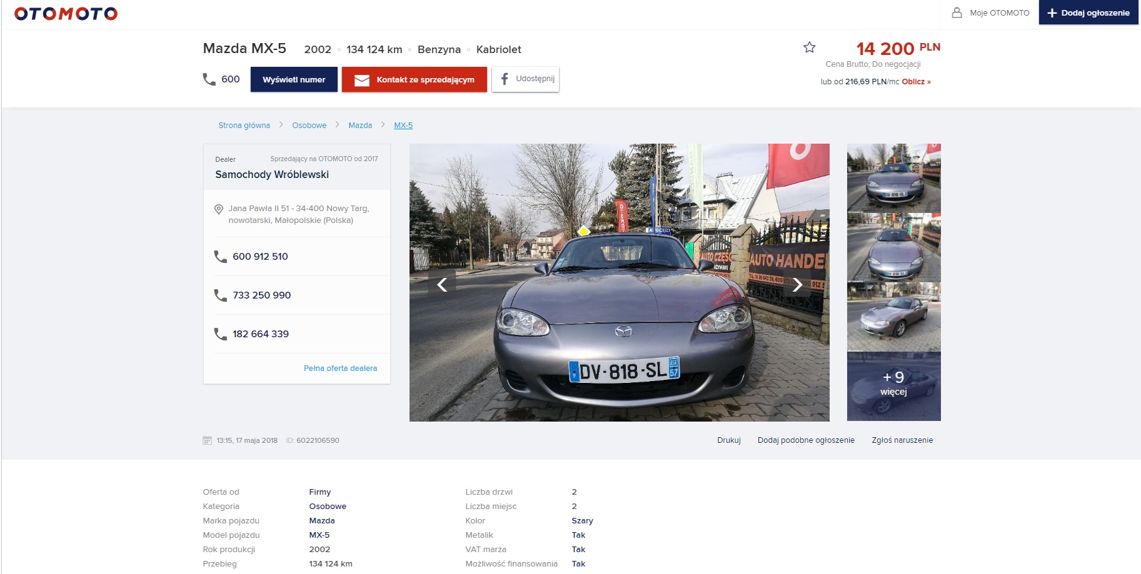The height and width of the screenshot is (574, 1141).
Task: Click Wyświetl numer button
Action: (x=294, y=79)
